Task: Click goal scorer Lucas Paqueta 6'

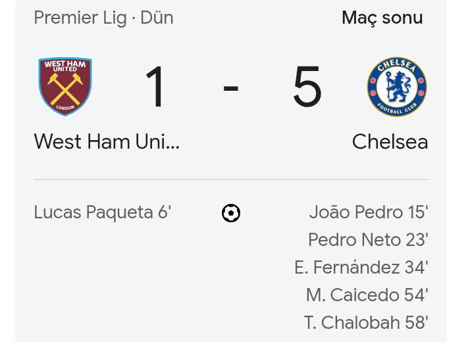Action: coord(103,212)
